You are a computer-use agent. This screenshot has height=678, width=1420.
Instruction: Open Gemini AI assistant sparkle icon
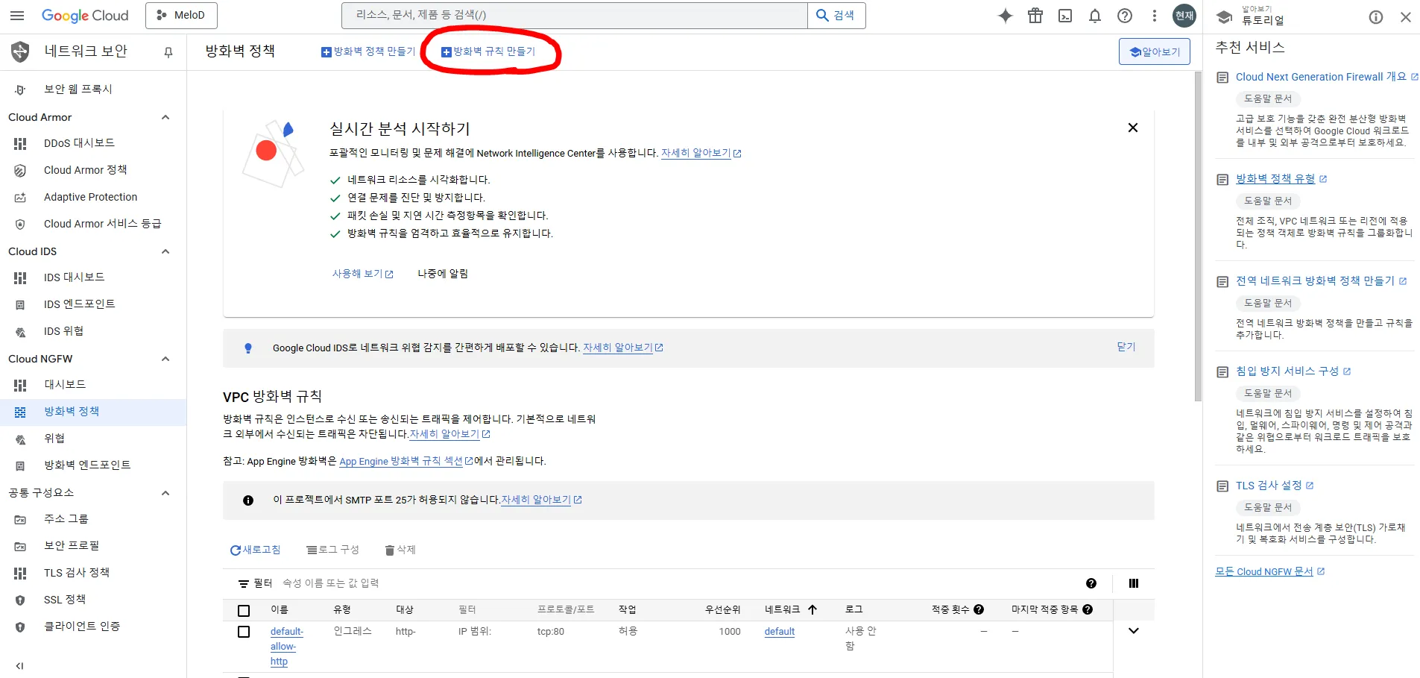tap(1006, 16)
